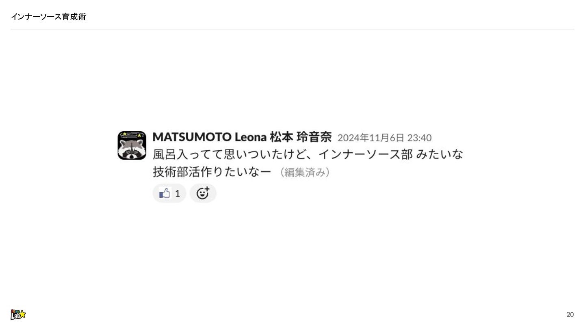The height and width of the screenshot is (329, 585).
Task: Click the Japanese name 松本 玲音奈
Action: pos(301,137)
